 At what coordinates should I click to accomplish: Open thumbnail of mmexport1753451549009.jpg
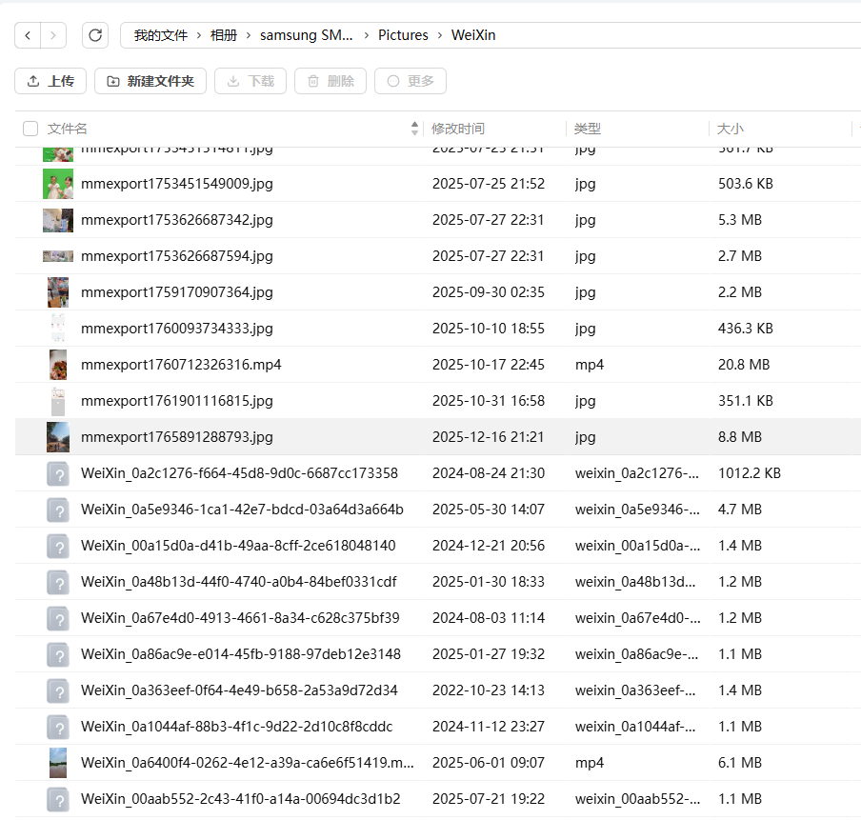58,184
